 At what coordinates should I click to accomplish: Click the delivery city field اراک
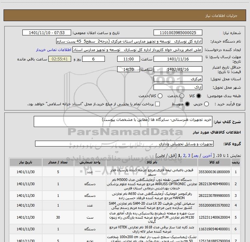point(178,87)
